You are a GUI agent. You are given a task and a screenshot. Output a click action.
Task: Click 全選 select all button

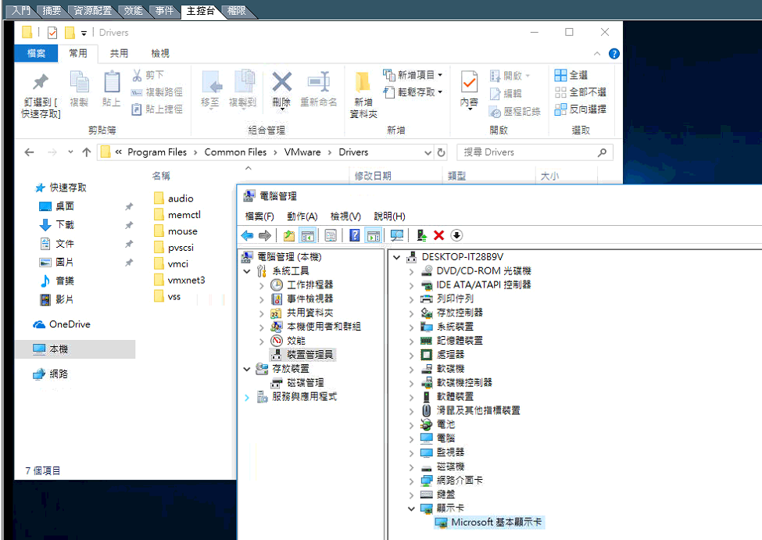tap(571, 75)
